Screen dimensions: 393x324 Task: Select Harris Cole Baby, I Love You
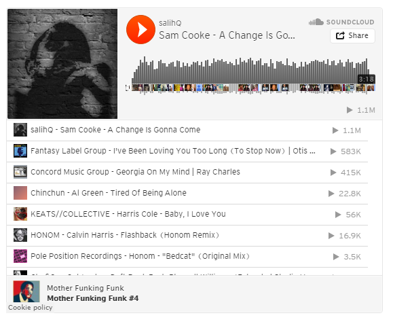tap(187, 215)
